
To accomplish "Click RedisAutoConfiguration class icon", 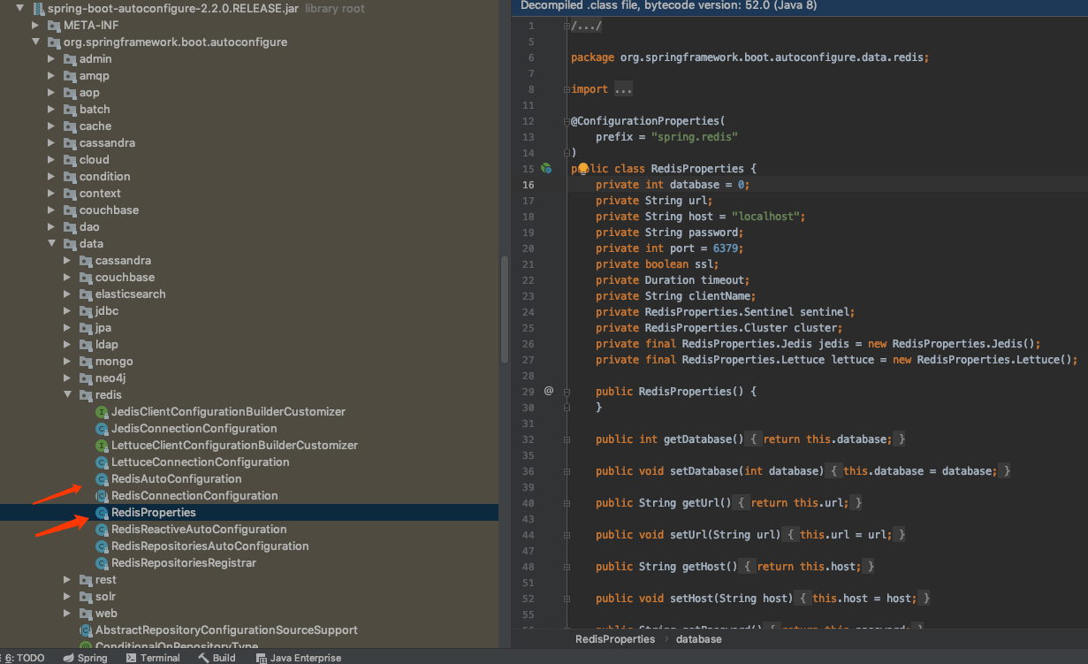I will click(x=102, y=479).
